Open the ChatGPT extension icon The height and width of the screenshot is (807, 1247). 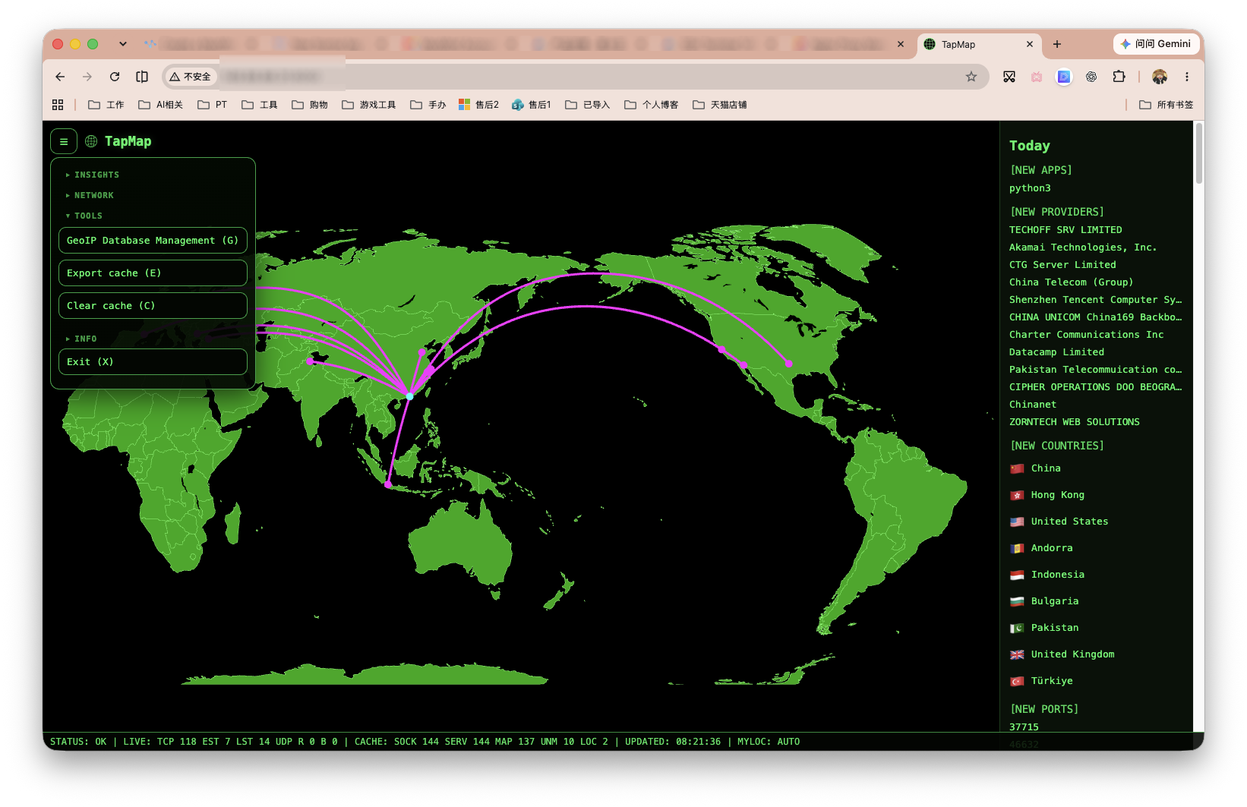point(1091,77)
